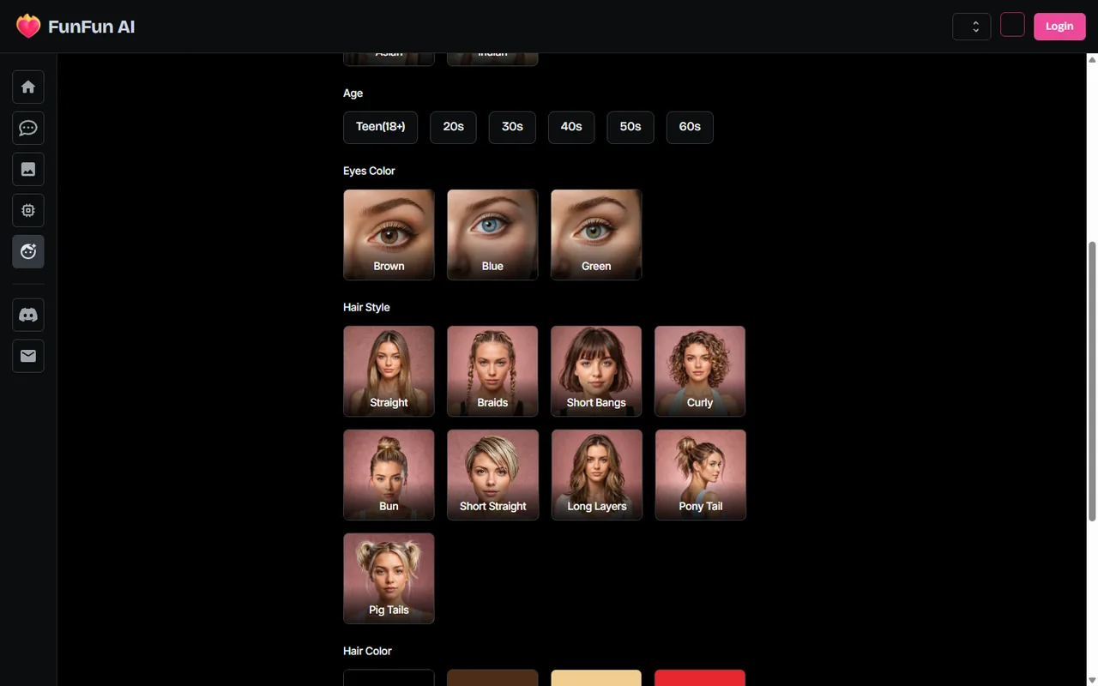The image size is (1098, 686).
Task: Choose Green eyes color
Action: pos(596,235)
